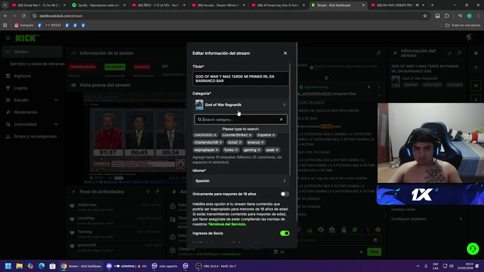Clear the category search box

[281, 119]
